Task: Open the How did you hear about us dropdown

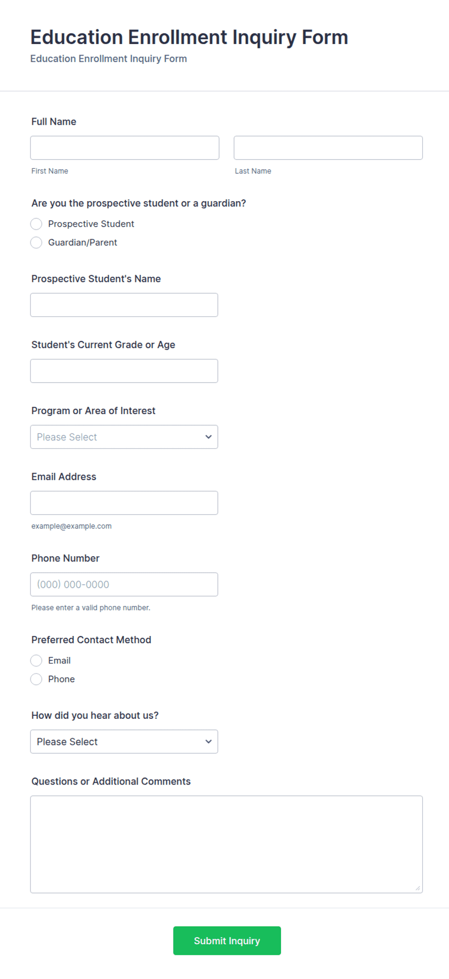Action: 124,742
